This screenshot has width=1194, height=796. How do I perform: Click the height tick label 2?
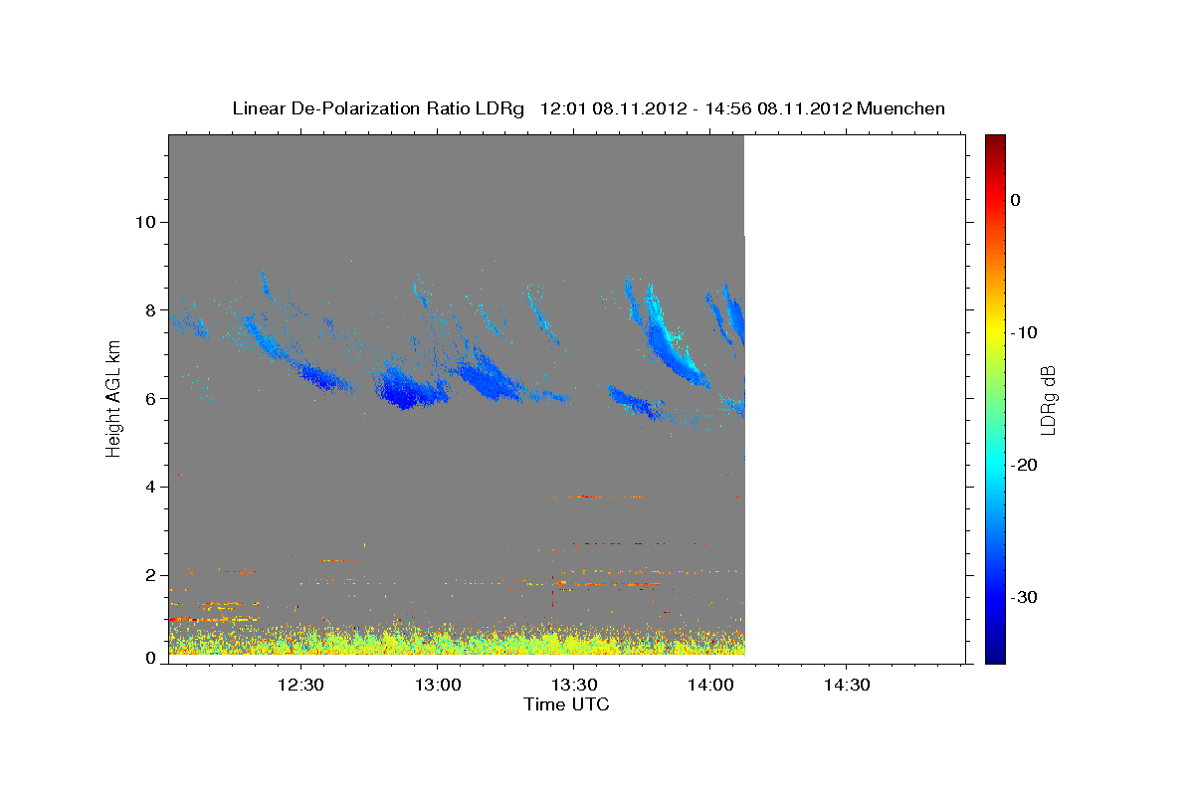point(150,575)
